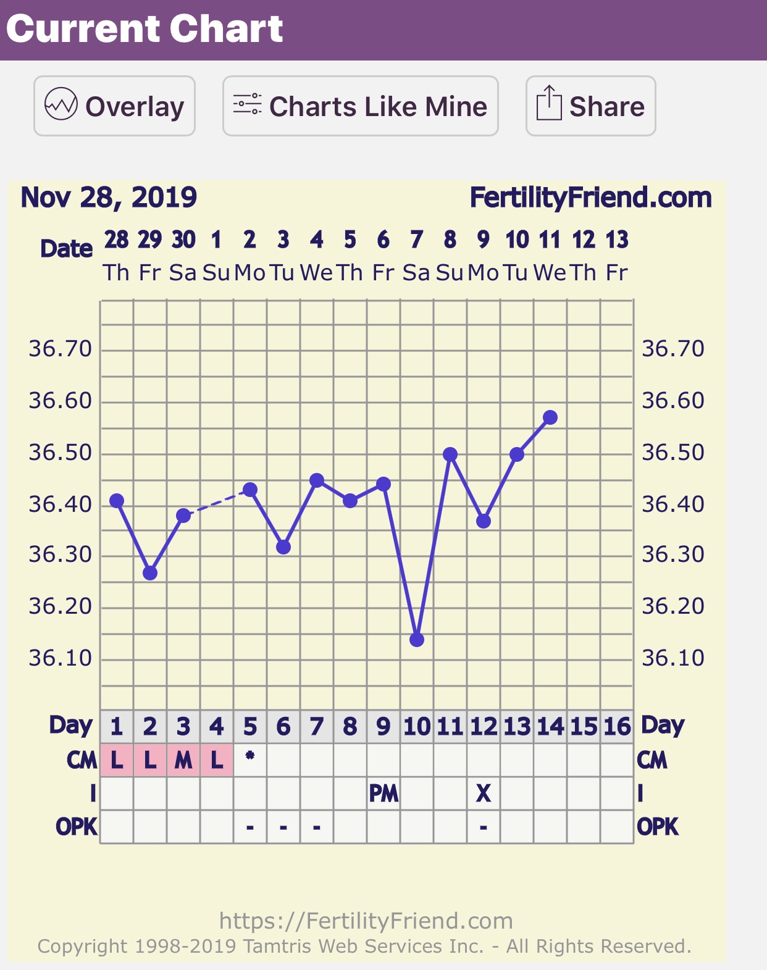Click the PM intercourse entry on day 9
767x970 pixels.
pyautogui.click(x=383, y=793)
